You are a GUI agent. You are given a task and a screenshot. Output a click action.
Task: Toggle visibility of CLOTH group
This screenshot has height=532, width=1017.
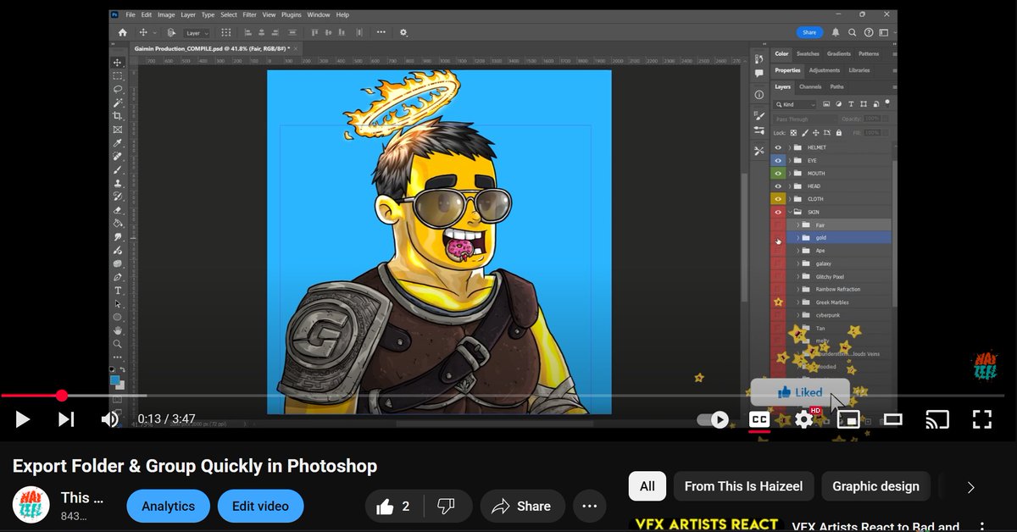(x=778, y=199)
